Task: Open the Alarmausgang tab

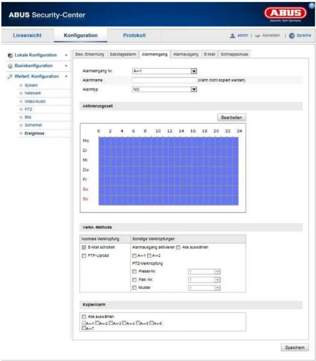Action: [186, 54]
